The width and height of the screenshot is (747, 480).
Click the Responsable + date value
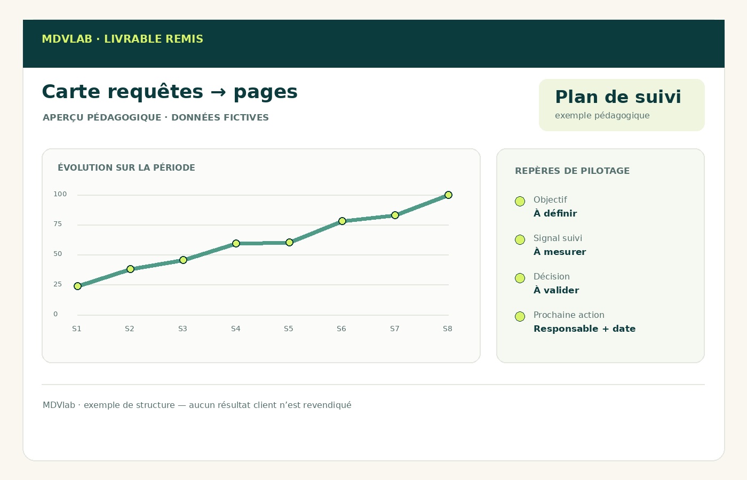(x=584, y=329)
